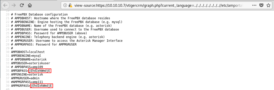Screen dimensions: 274x90
Task: Click the highlighted AMPDBPASS password value
Action: (x=40, y=71)
